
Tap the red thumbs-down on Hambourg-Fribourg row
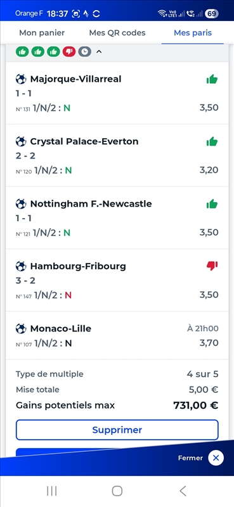[212, 266]
